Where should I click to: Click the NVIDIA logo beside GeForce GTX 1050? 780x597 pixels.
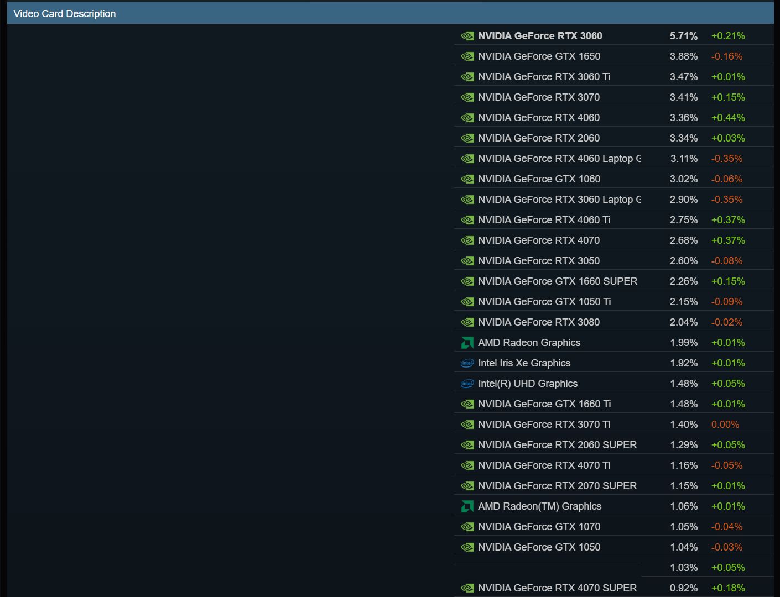tap(467, 547)
